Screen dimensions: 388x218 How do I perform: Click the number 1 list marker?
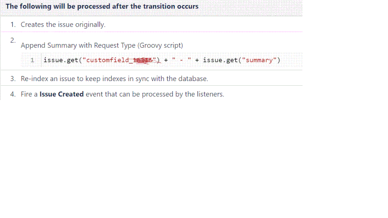(x=13, y=24)
